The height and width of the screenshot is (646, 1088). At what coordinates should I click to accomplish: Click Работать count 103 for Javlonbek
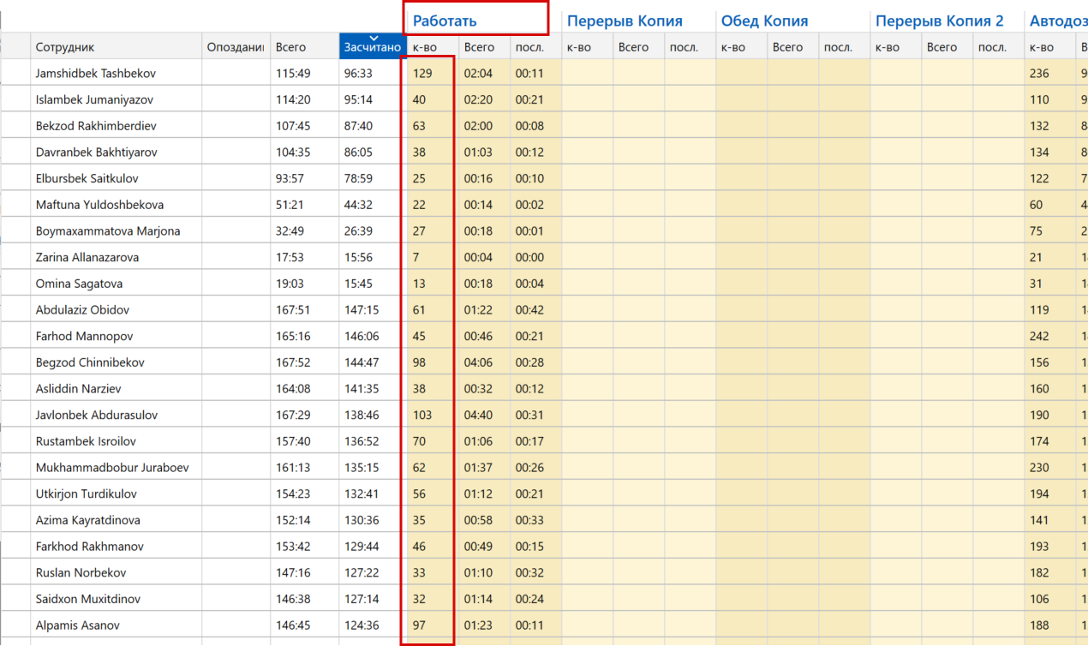[422, 415]
